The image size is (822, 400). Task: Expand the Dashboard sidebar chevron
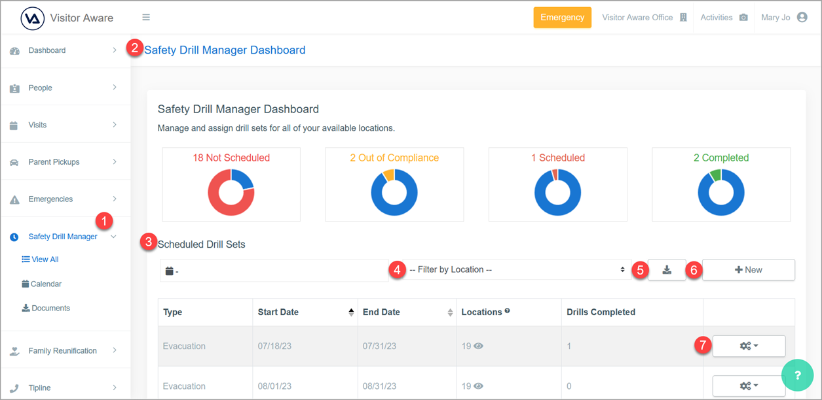click(x=115, y=50)
